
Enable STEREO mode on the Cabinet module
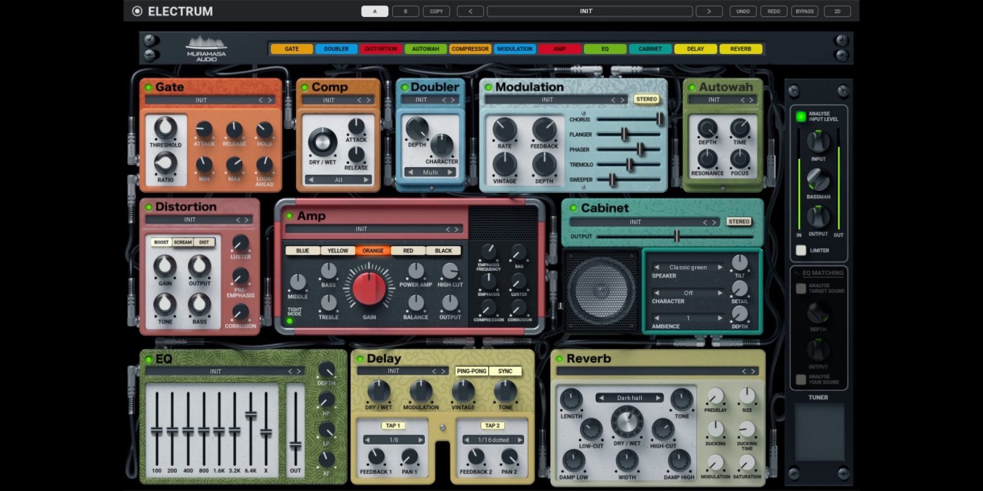[738, 222]
